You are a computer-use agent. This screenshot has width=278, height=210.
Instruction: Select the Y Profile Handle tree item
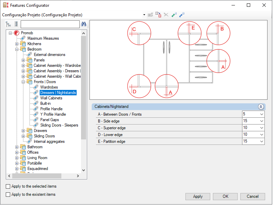pyautogui.click(x=53, y=114)
